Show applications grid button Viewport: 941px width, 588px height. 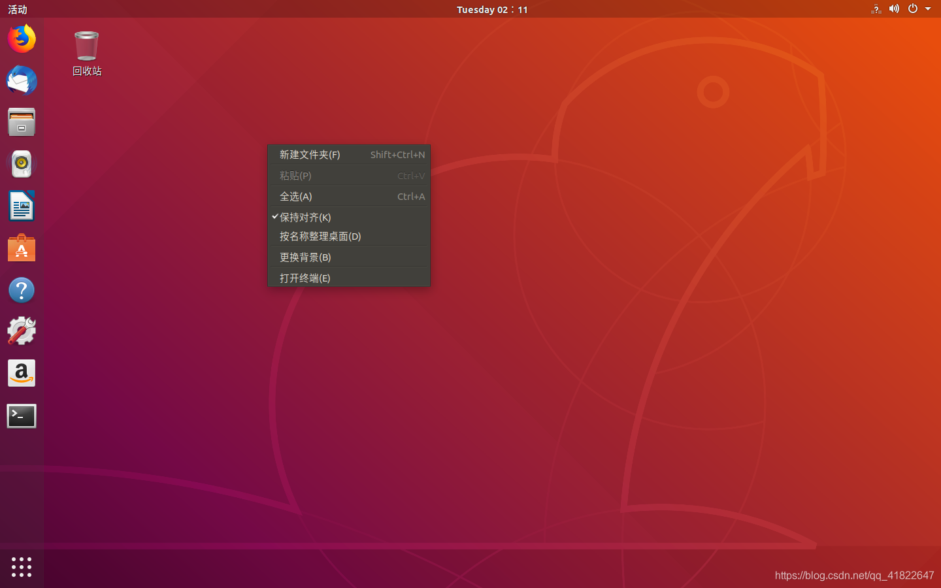22,566
